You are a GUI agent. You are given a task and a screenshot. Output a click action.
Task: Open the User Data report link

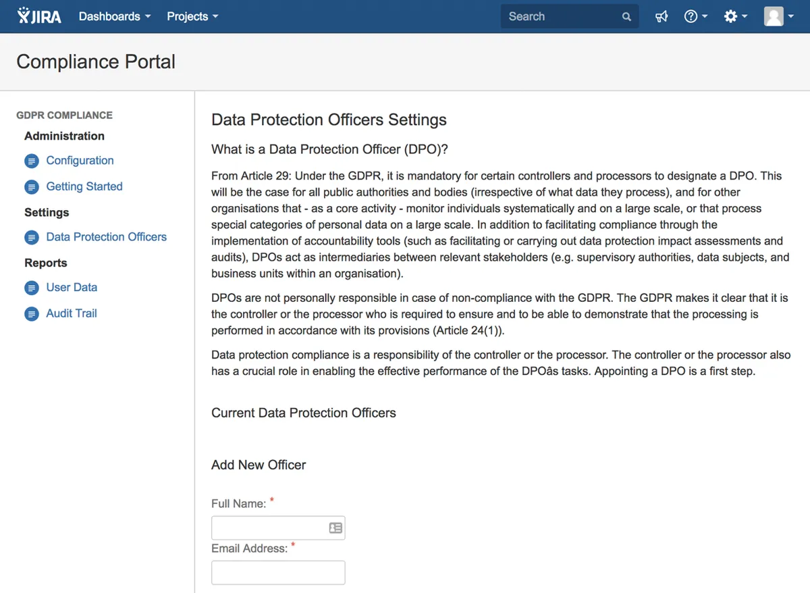point(72,287)
